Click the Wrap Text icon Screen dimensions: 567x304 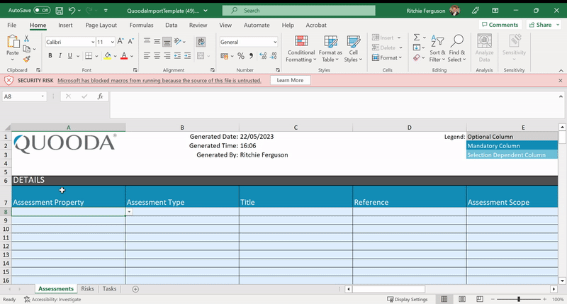pos(201,42)
